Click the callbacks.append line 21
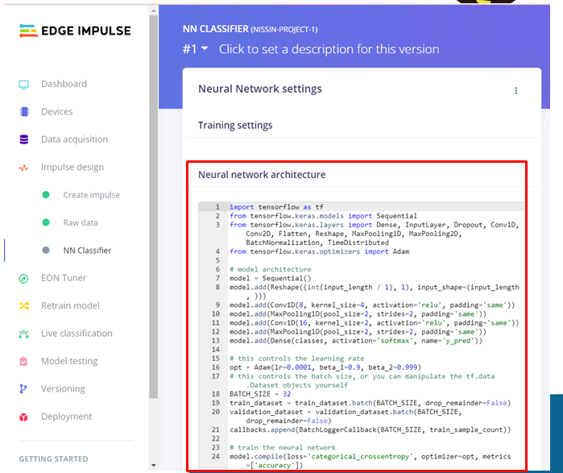Viewport: 563px width, 473px height. [x=370, y=429]
